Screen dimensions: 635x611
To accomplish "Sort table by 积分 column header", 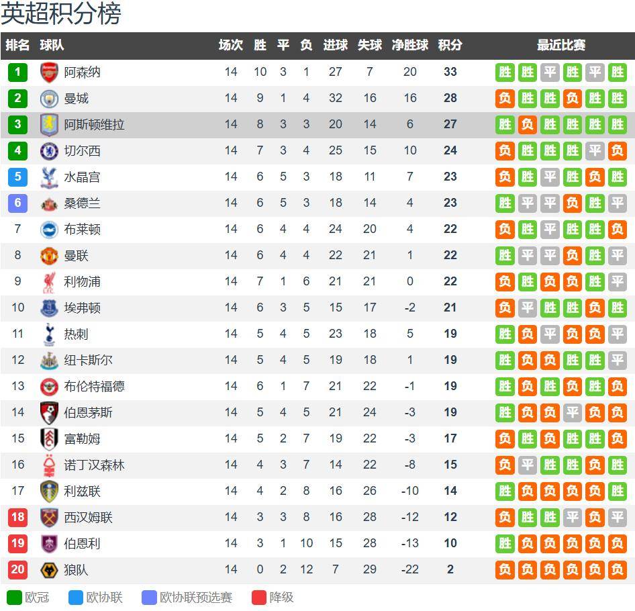I will 450,46.
